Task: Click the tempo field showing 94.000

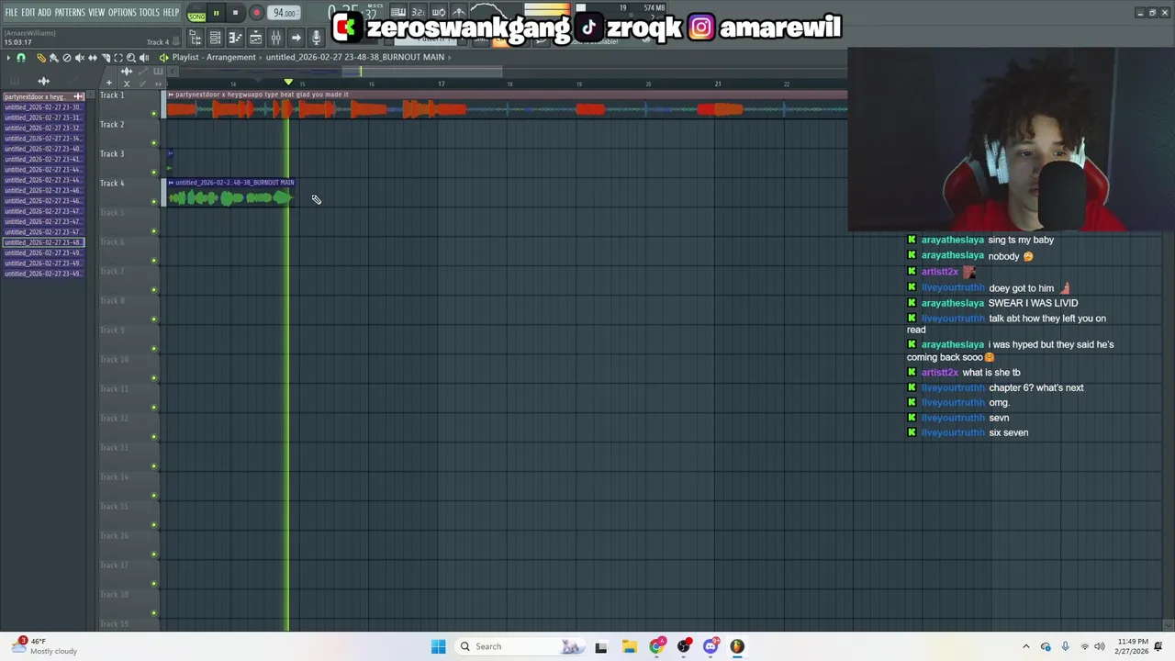Action: (285, 13)
